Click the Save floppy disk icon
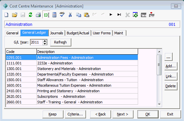This screenshot has height=121, width=184. [23, 15]
